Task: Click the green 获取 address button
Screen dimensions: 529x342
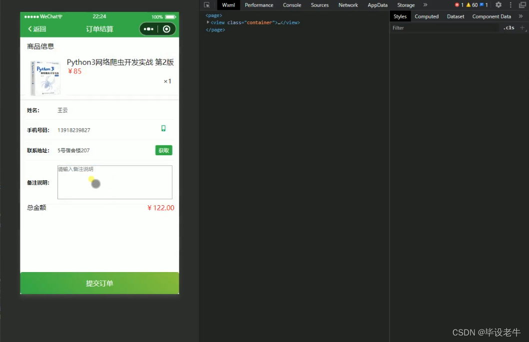Action: click(163, 150)
